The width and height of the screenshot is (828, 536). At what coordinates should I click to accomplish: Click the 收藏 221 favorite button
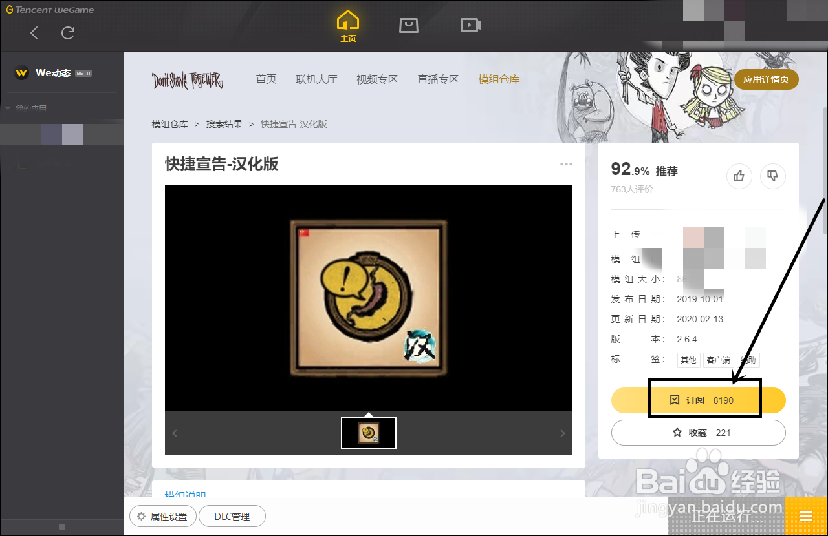(699, 433)
